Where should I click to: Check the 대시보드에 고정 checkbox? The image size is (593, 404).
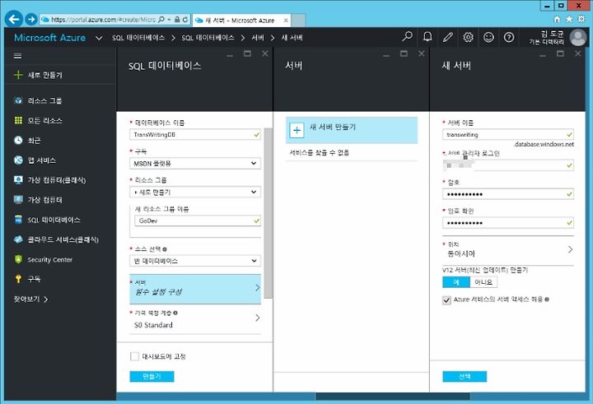click(134, 356)
